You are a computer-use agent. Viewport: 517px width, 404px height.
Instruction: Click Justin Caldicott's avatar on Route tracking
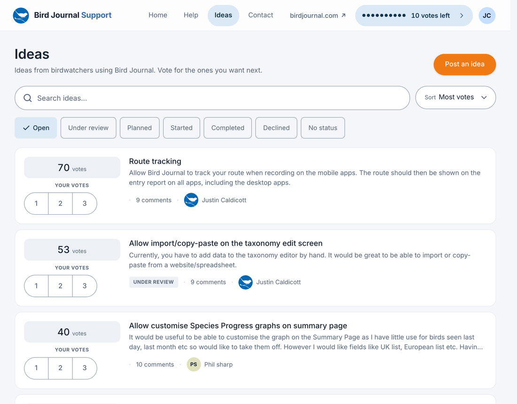191,200
